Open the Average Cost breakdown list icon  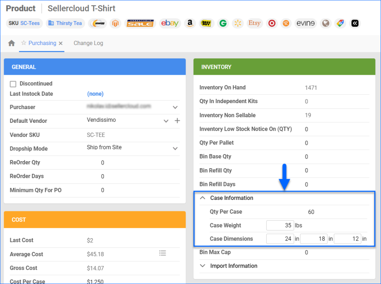(163, 253)
